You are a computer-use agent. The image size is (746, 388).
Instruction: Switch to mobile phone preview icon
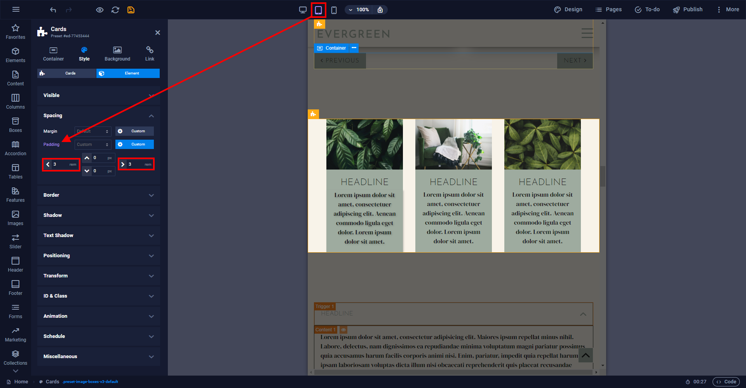pyautogui.click(x=334, y=10)
